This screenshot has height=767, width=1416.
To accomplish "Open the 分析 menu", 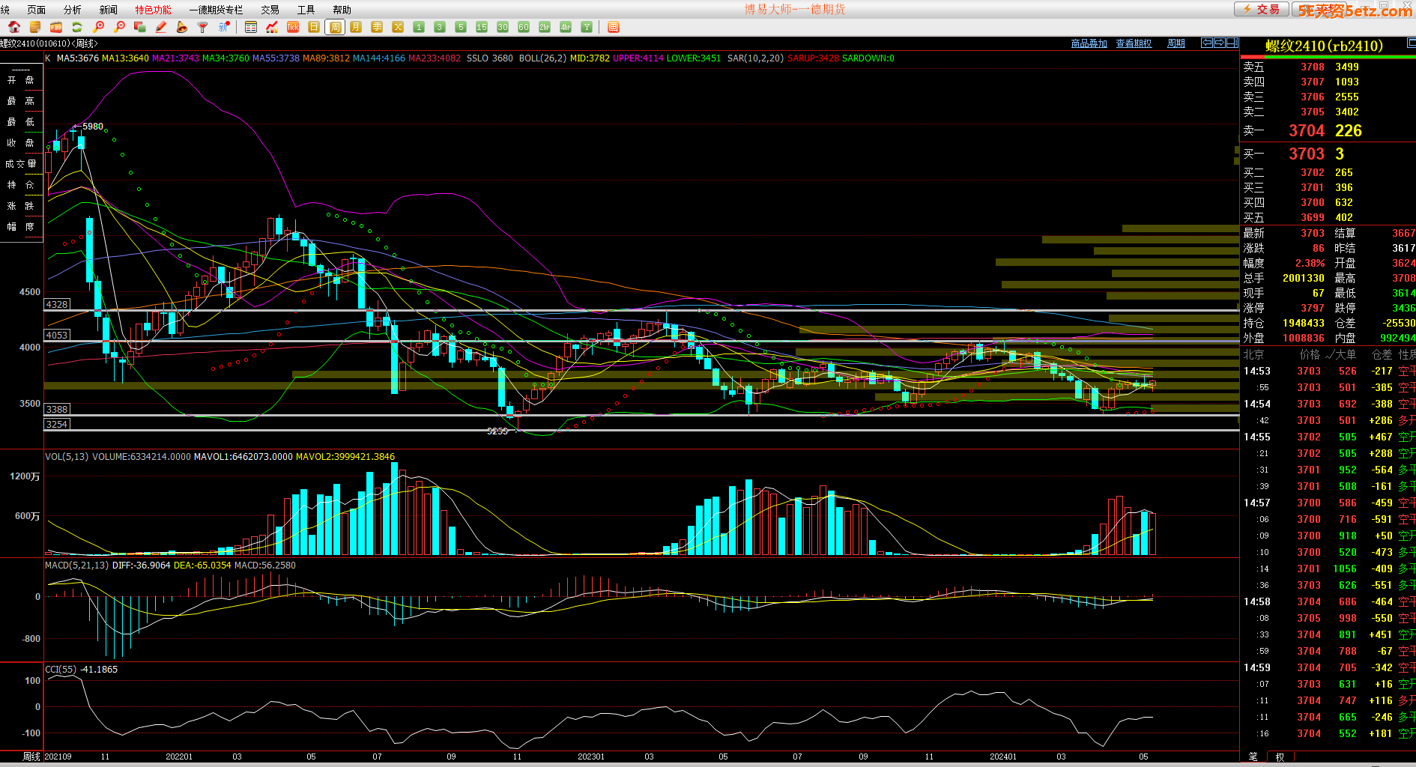I will pyautogui.click(x=72, y=10).
